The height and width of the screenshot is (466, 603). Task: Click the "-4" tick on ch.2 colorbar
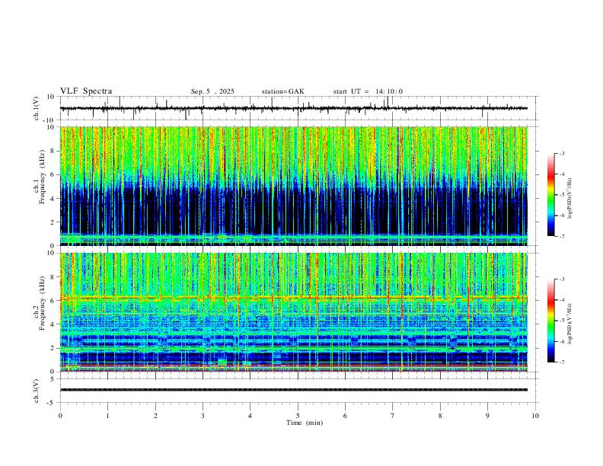coord(561,300)
